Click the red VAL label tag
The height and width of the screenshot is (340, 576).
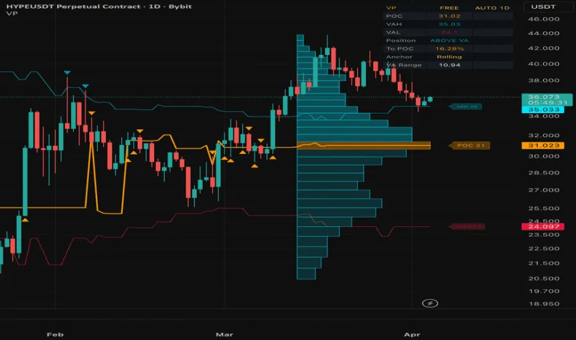(x=467, y=227)
